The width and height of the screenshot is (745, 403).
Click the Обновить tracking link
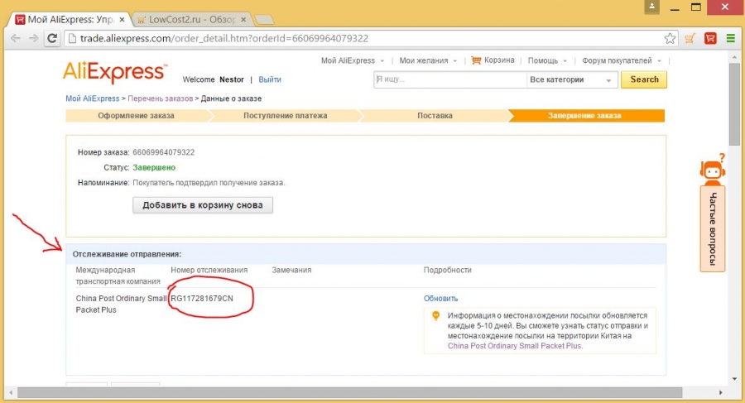pos(441,299)
